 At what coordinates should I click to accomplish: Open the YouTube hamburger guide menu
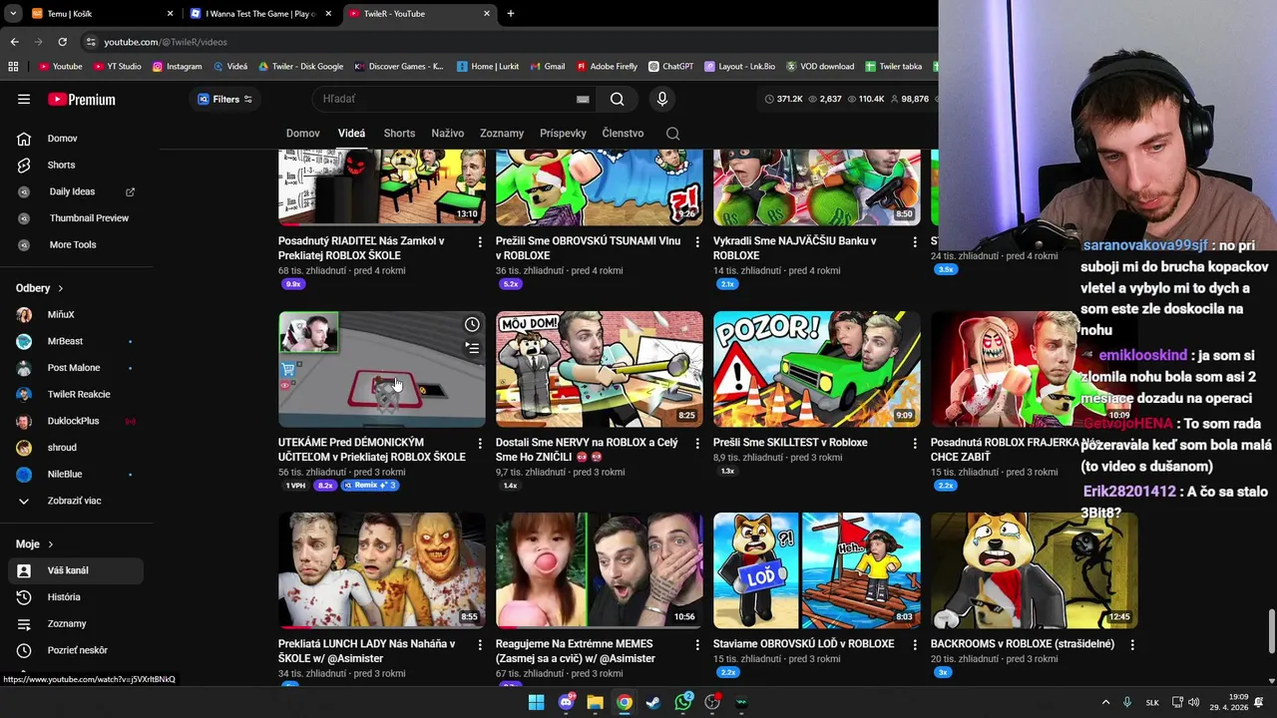click(x=24, y=99)
